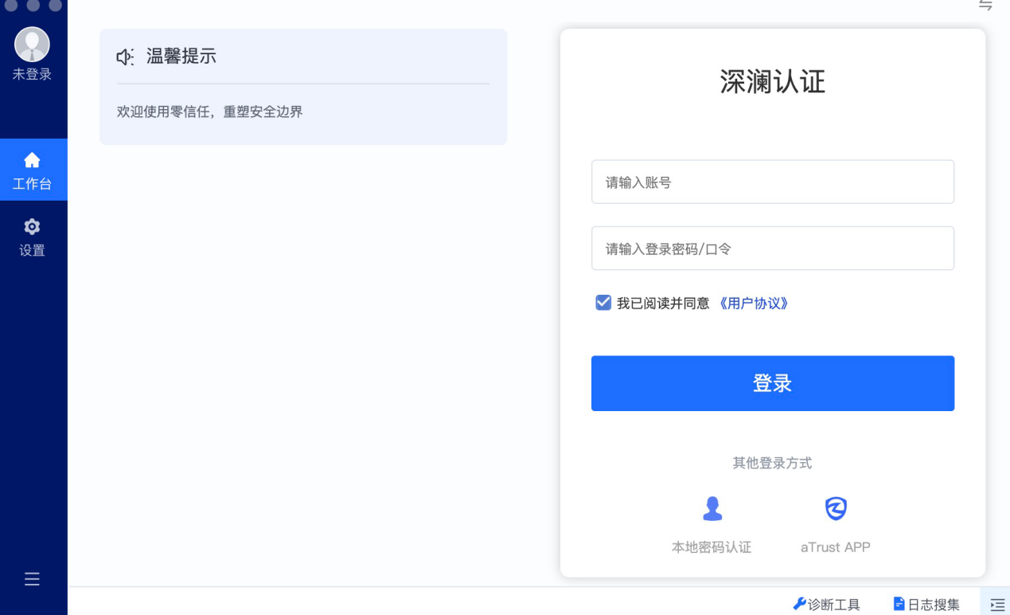The image size is (1010, 615).
Task: Click the speaker icon beside 温馨提示
Action: pyautogui.click(x=125, y=57)
